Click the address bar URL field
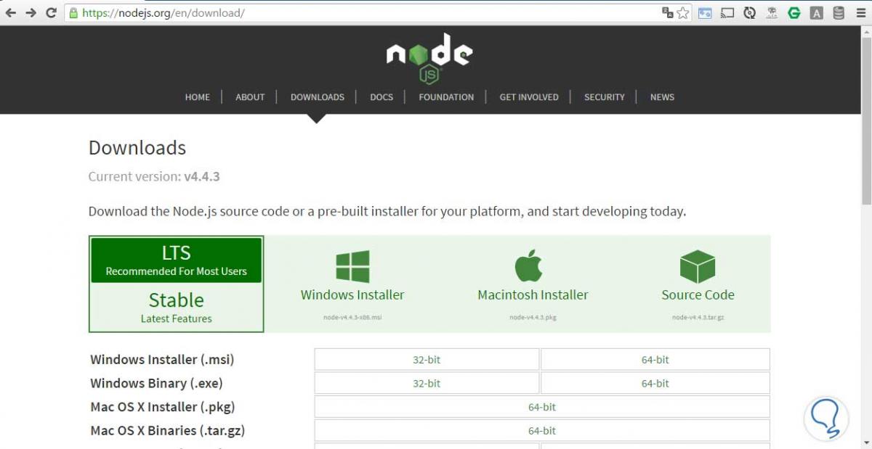Viewport: 872px width, 449px height. [363, 12]
